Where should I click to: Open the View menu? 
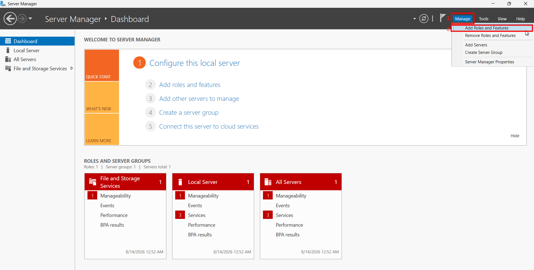[x=502, y=19]
